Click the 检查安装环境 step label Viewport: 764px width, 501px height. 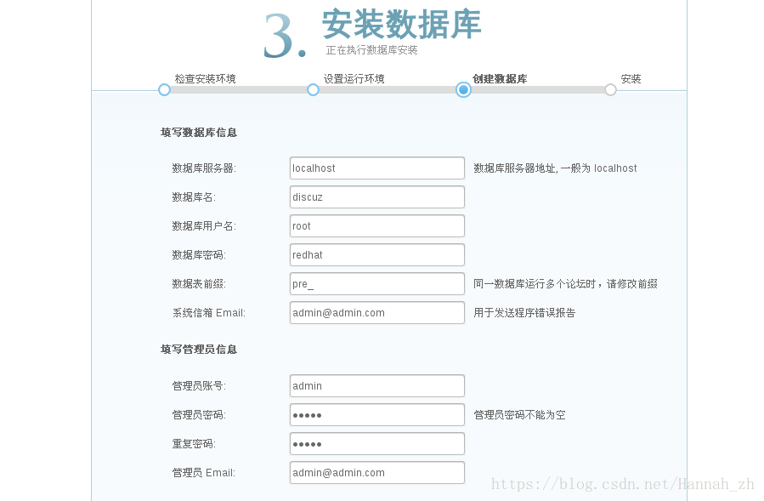click(x=205, y=78)
